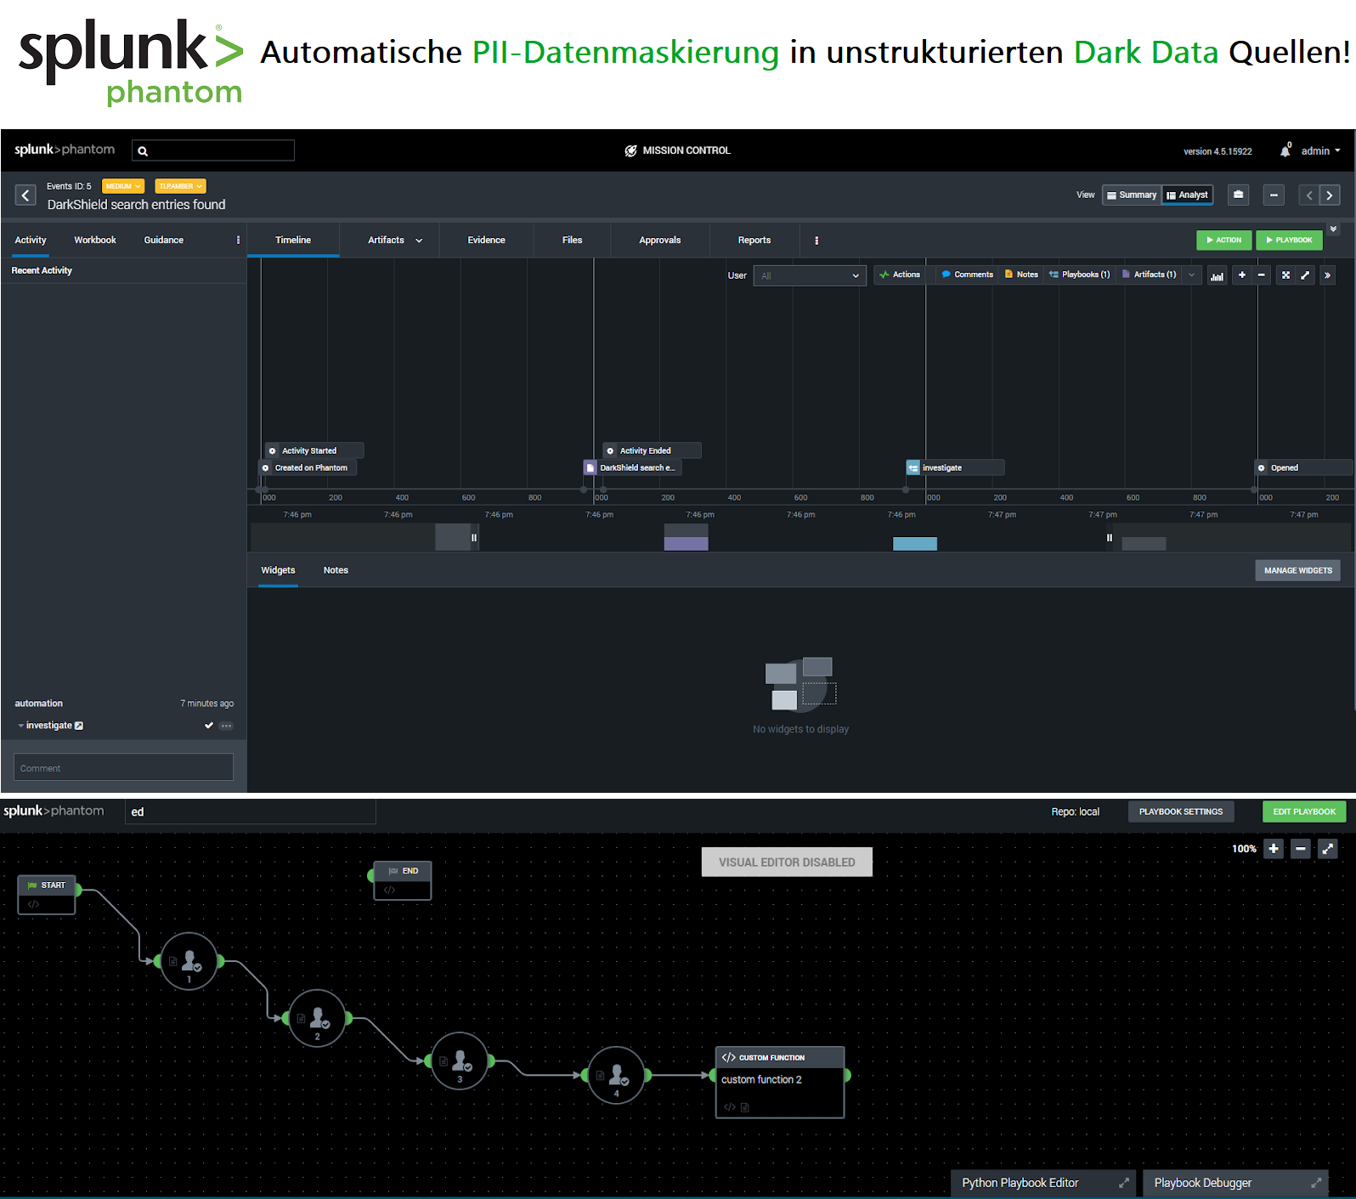Click PLAYBOOK SETTINGS button
1356x1199 pixels.
click(1181, 812)
